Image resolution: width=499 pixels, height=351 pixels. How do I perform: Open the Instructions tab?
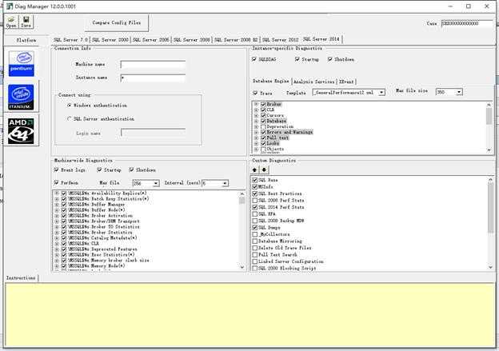tap(21, 277)
